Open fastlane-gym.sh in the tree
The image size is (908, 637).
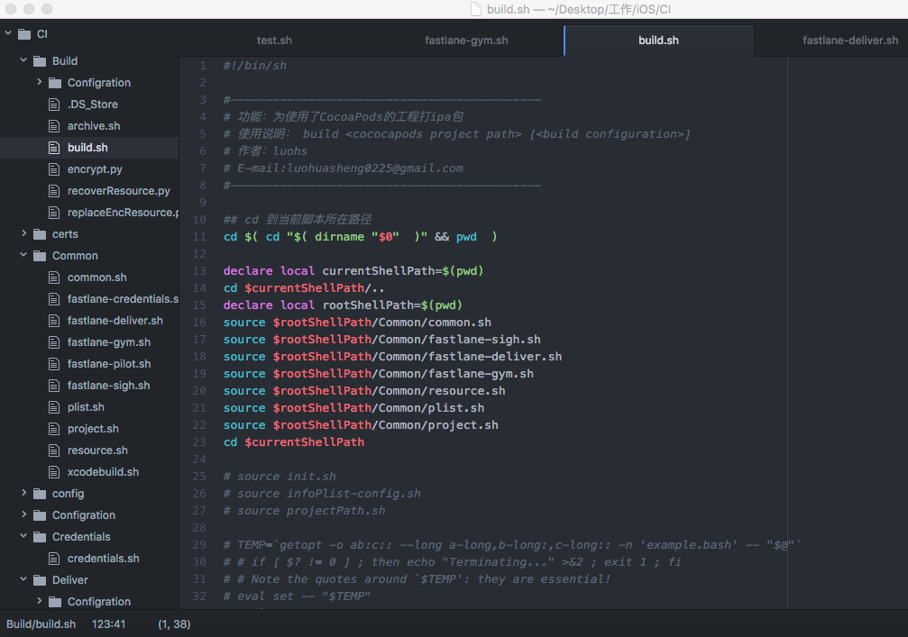tap(109, 342)
